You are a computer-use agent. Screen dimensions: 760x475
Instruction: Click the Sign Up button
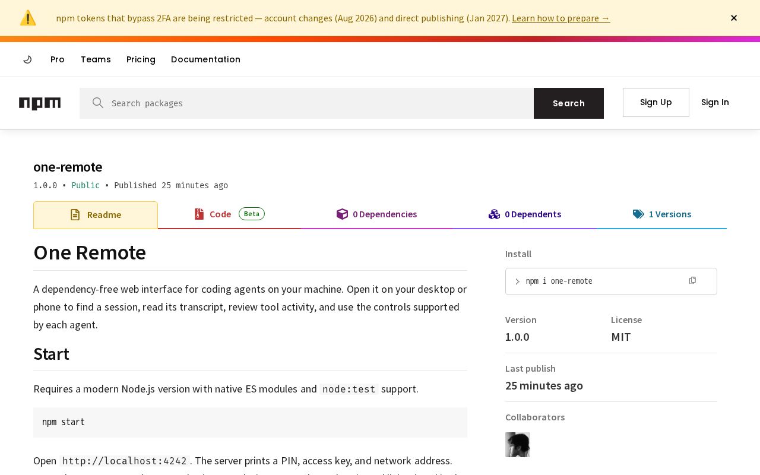(x=656, y=102)
